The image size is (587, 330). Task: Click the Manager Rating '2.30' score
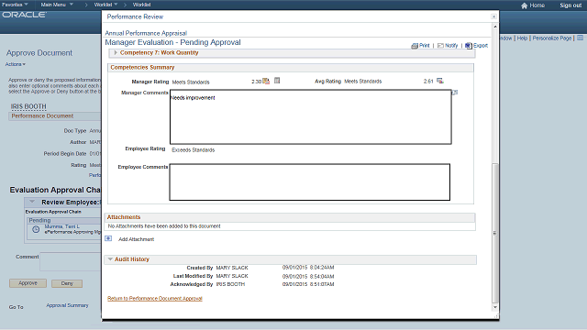click(257, 82)
